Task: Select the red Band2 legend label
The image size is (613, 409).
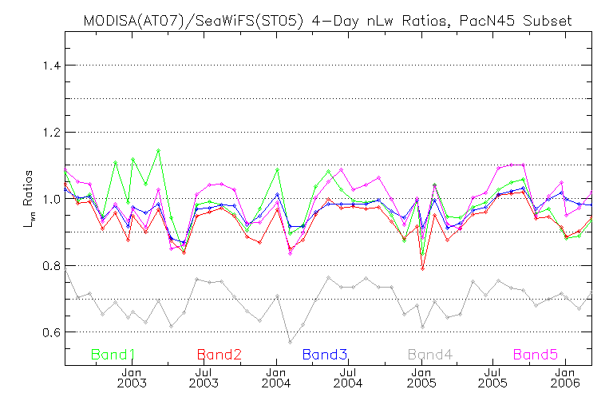Action: click(219, 355)
